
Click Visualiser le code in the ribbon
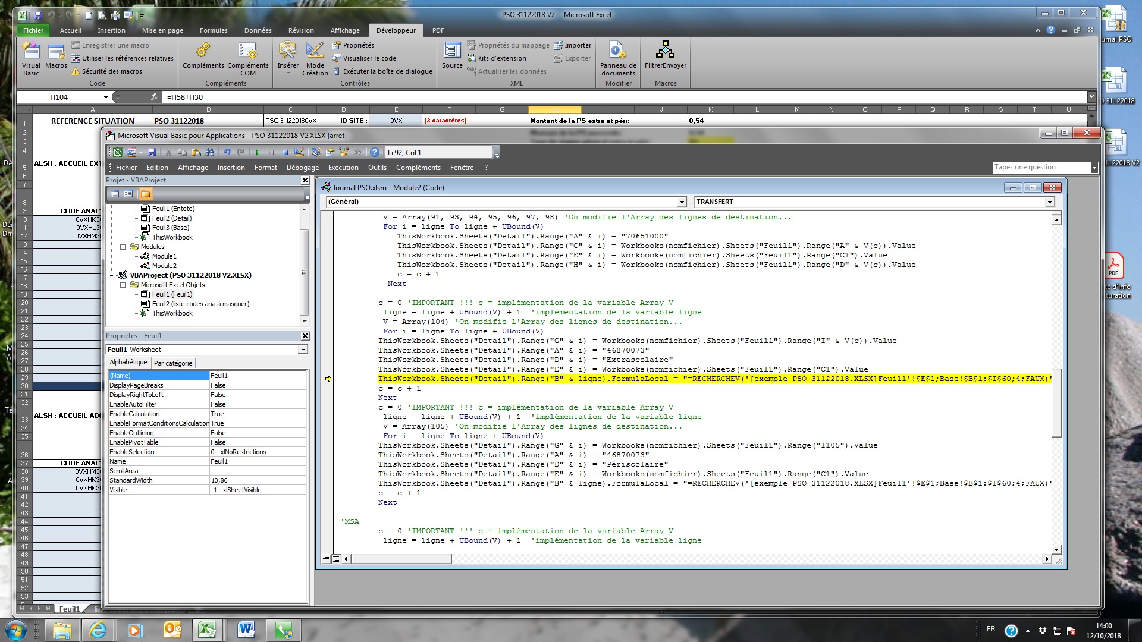pos(364,58)
